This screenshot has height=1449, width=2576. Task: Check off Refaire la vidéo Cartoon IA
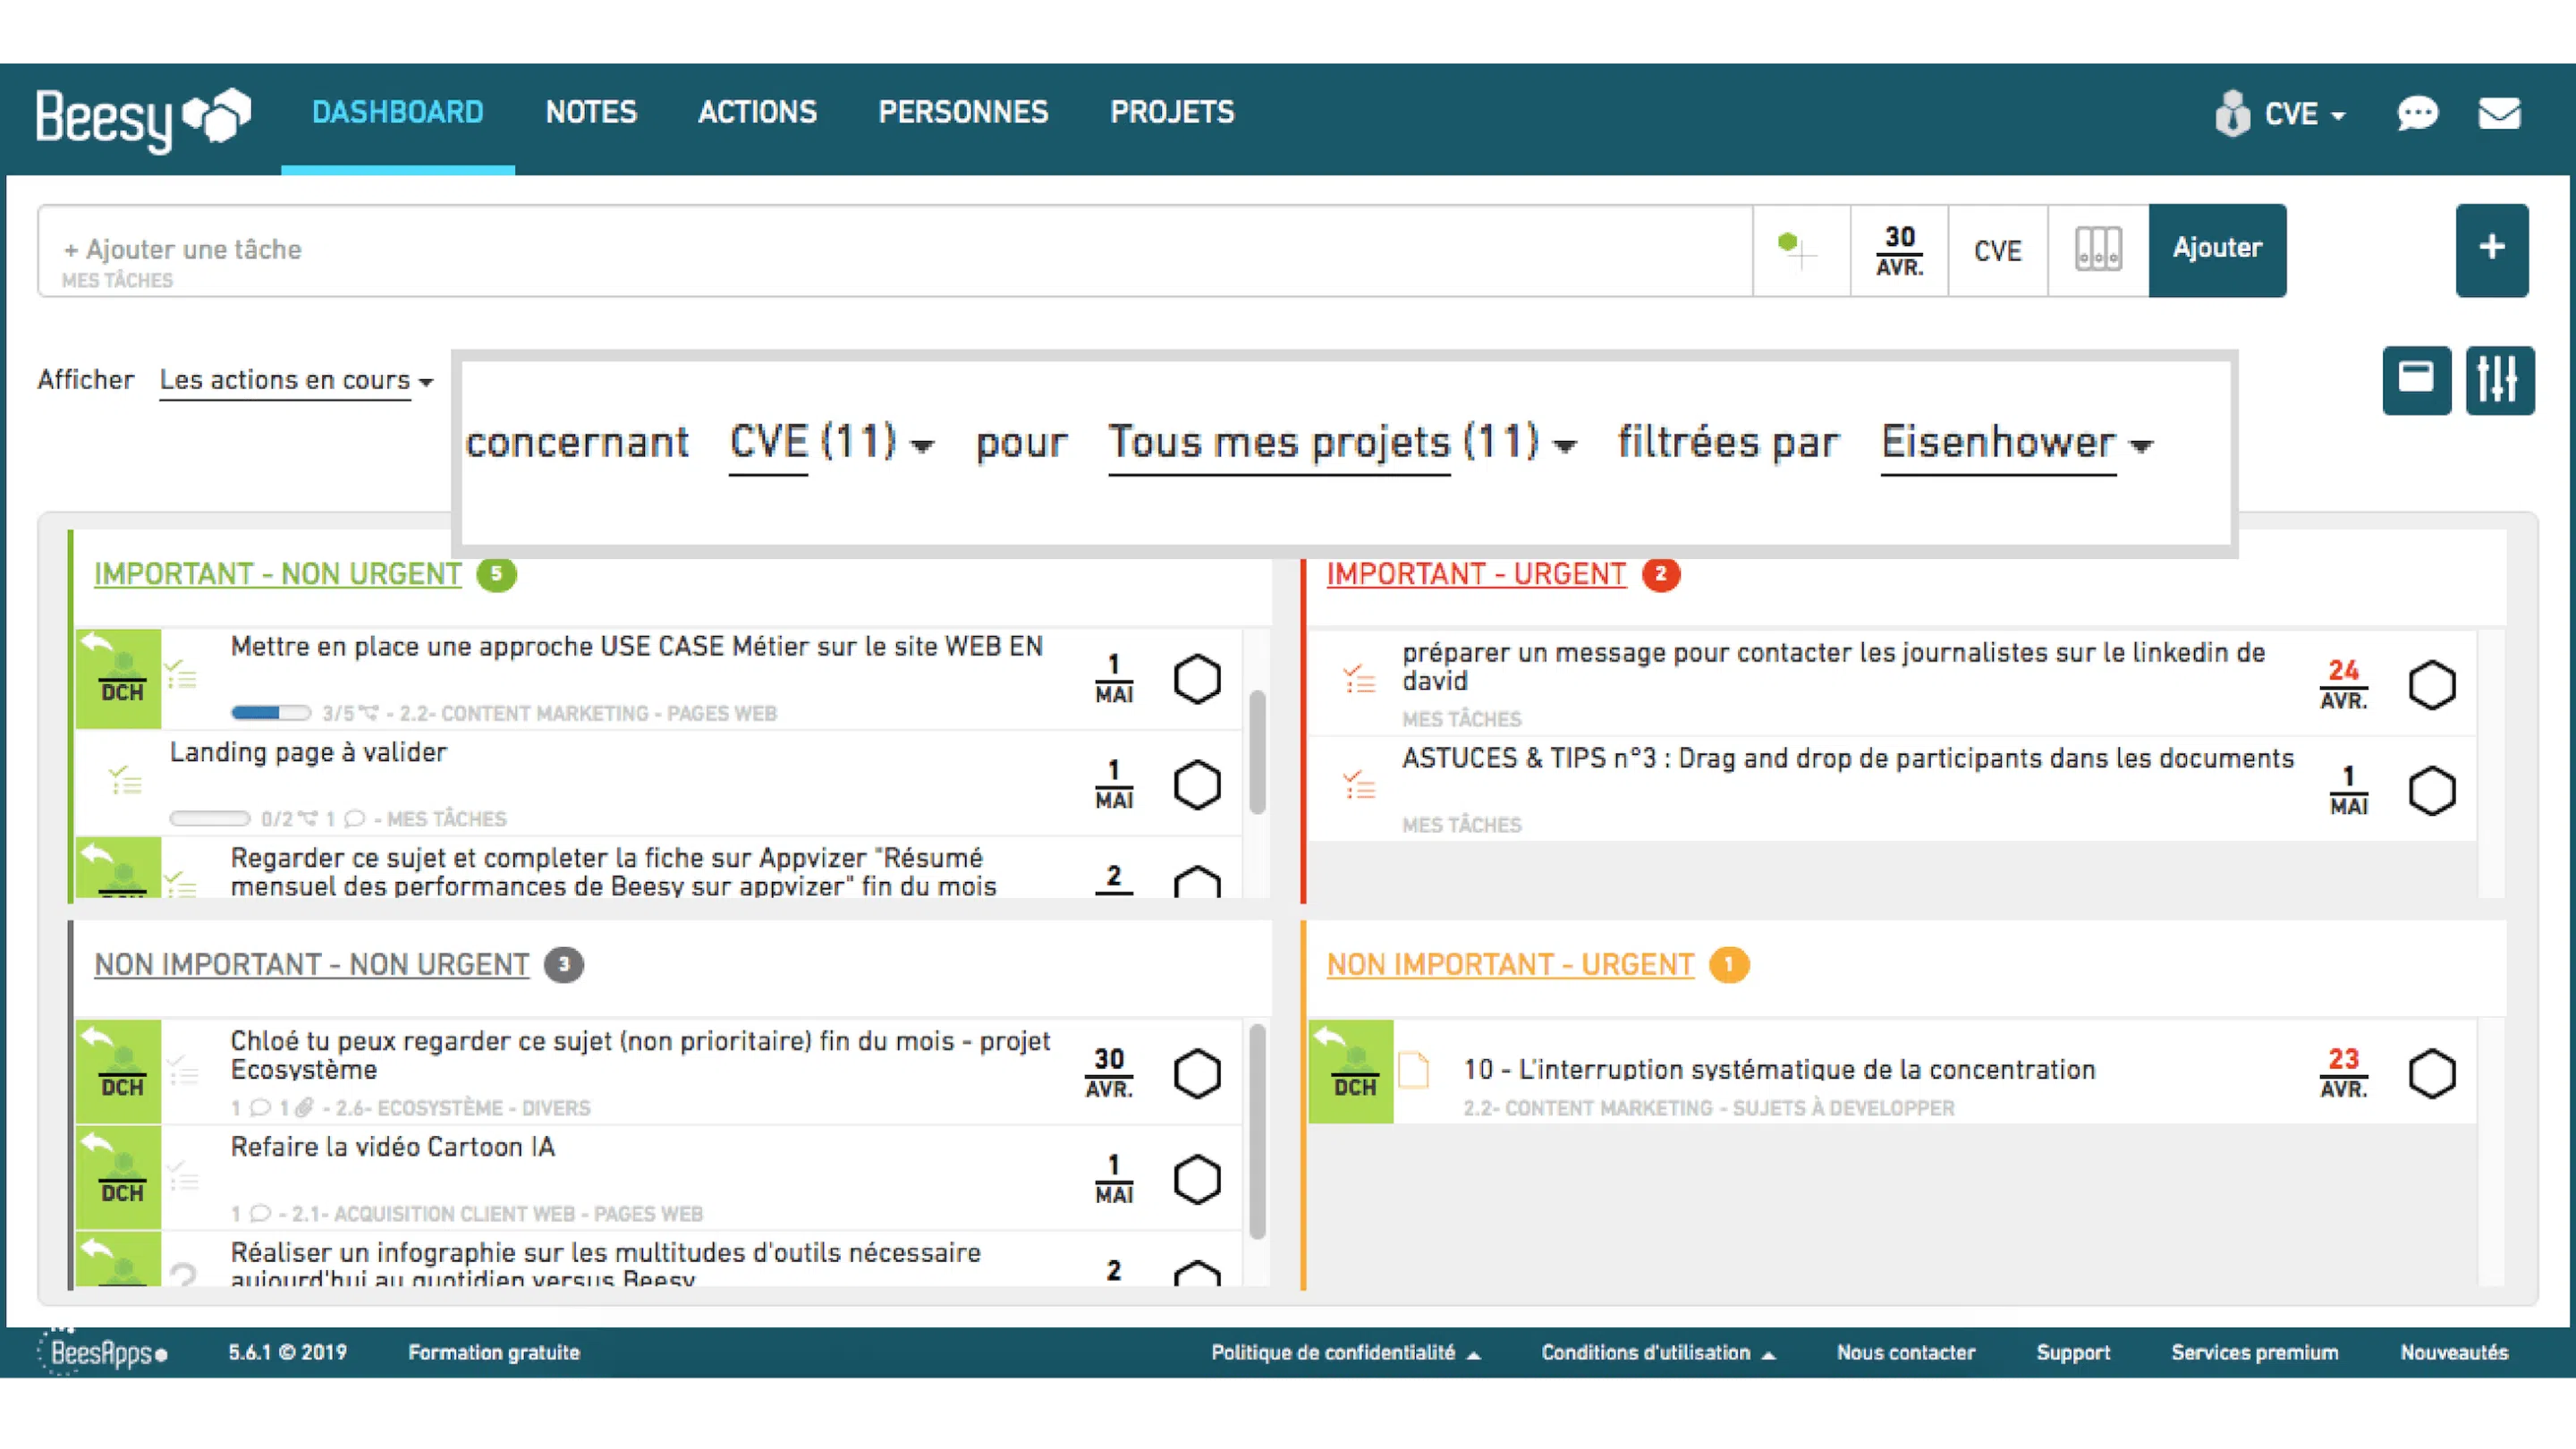pyautogui.click(x=1196, y=1180)
